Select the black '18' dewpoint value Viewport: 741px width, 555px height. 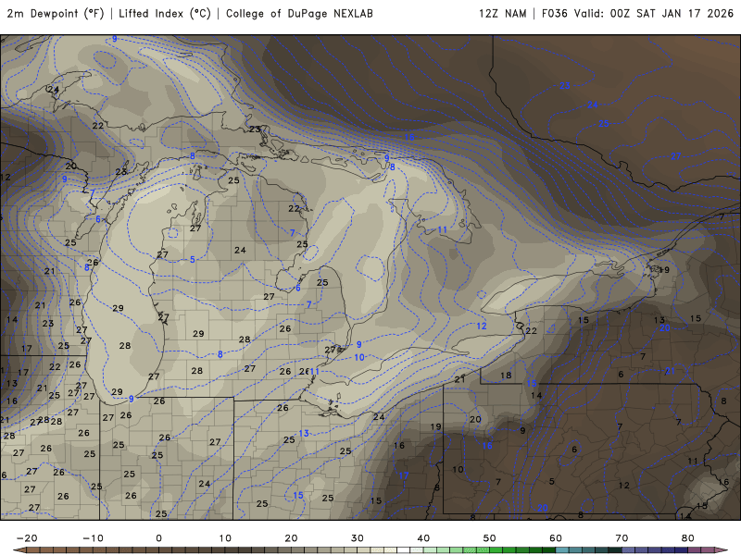point(506,376)
